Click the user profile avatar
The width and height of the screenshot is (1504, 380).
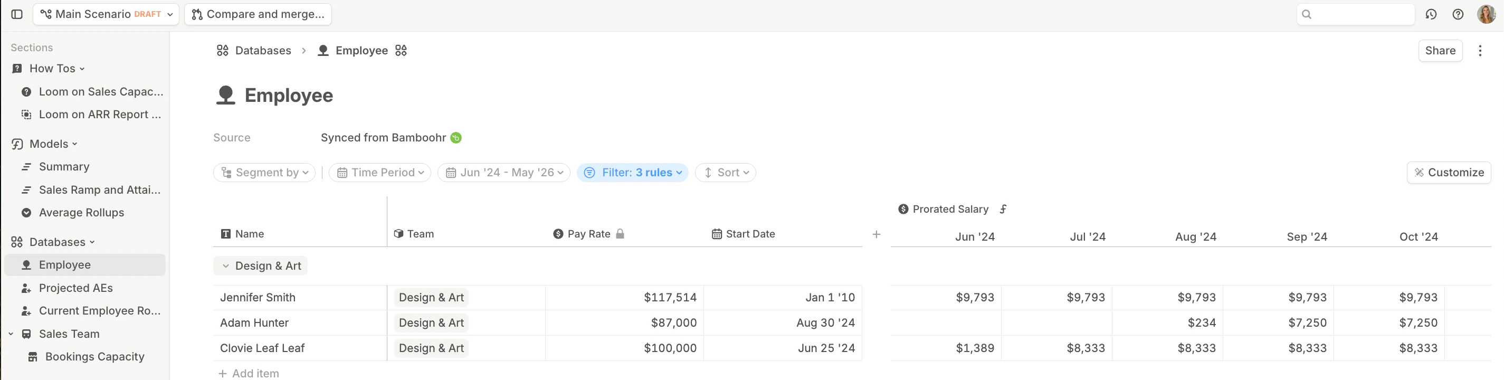point(1487,14)
